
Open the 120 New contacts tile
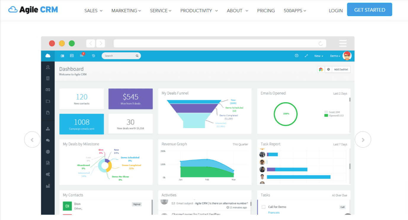tap(82, 99)
